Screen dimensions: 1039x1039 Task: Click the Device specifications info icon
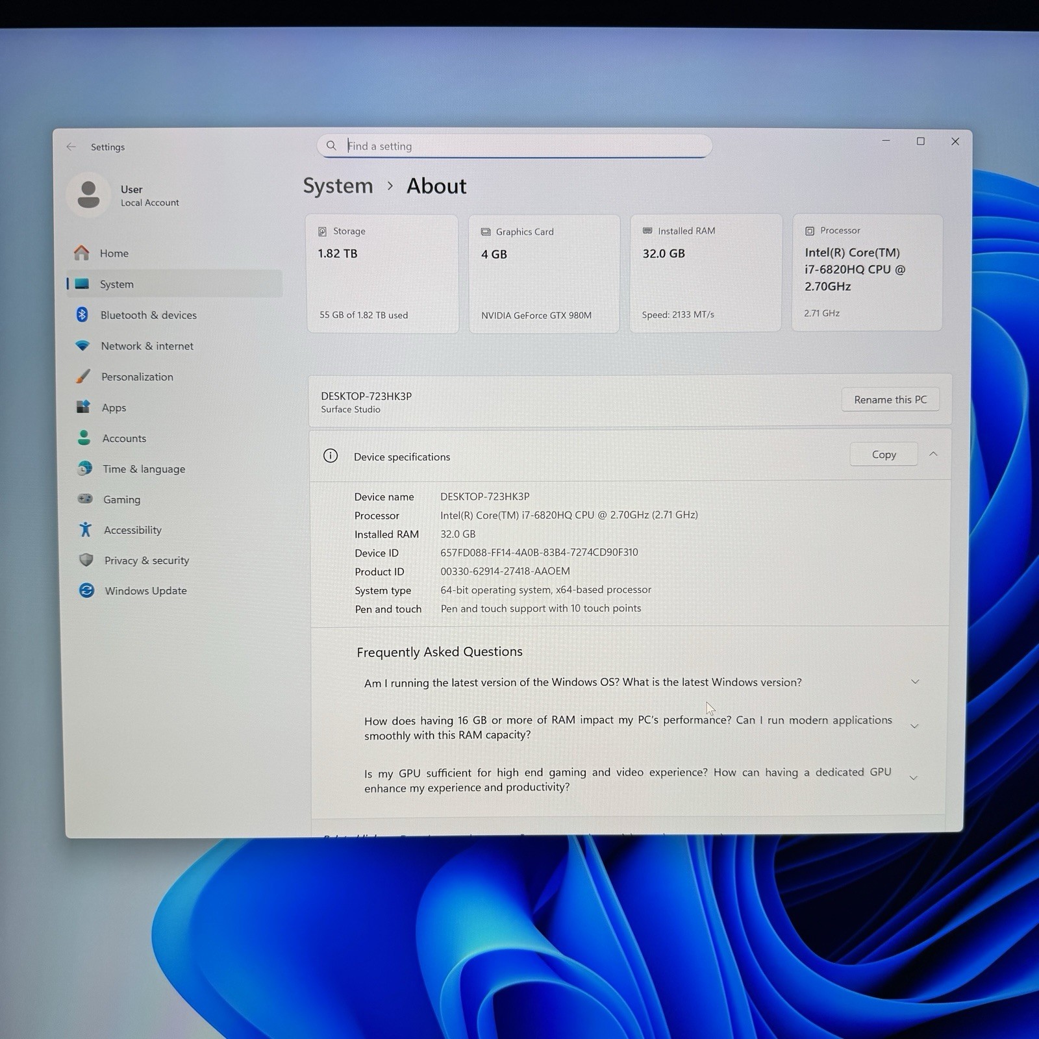[x=331, y=456]
